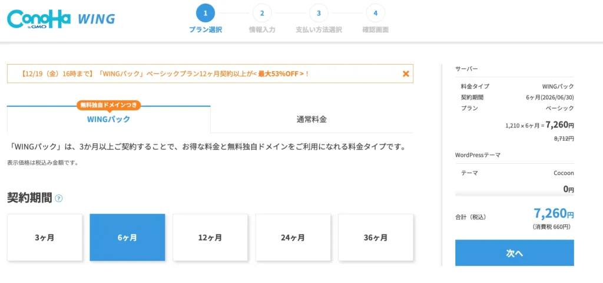603x283 pixels.
Task: Click the 7,260円 total amount
Action: pos(554,213)
